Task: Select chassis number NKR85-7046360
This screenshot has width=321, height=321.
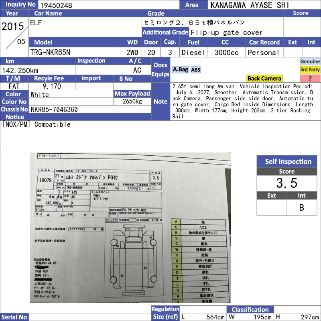Action: [54, 110]
